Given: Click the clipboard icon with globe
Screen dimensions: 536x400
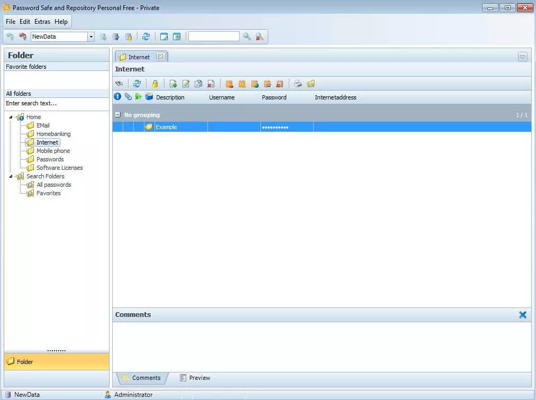Looking at the screenshot, I should (255, 84).
